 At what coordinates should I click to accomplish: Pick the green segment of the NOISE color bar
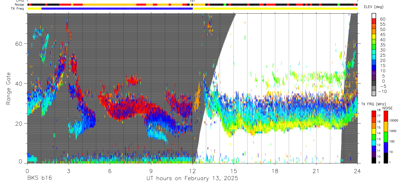tap(386, 137)
